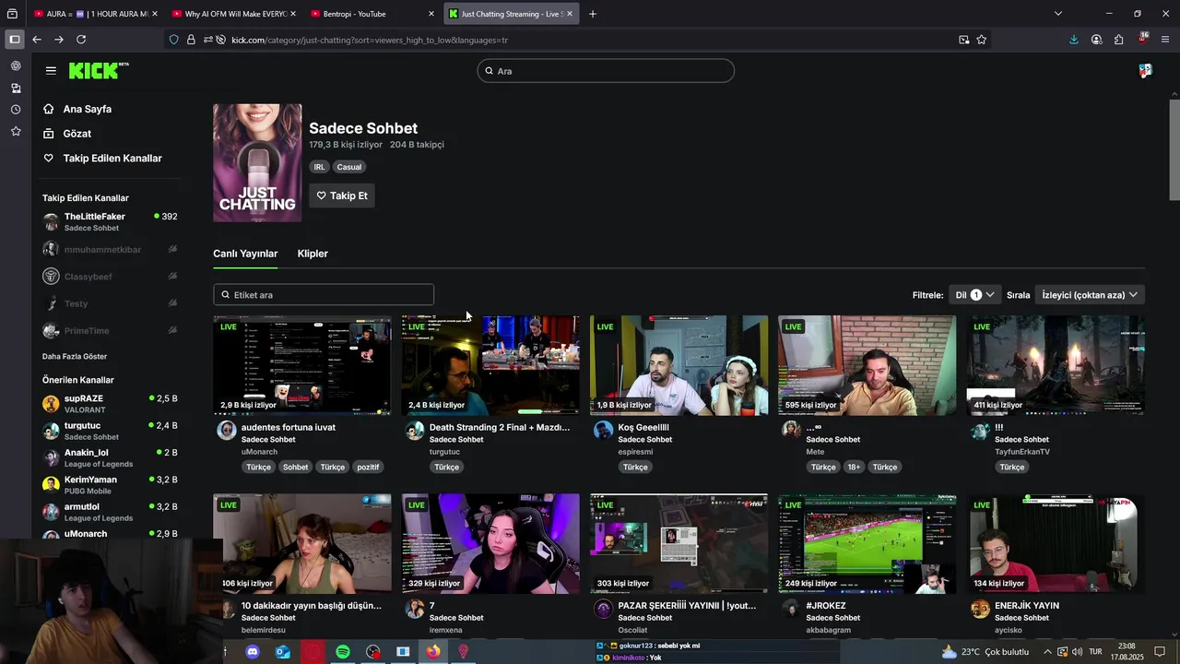Open the history panel in sidebar

click(16, 110)
